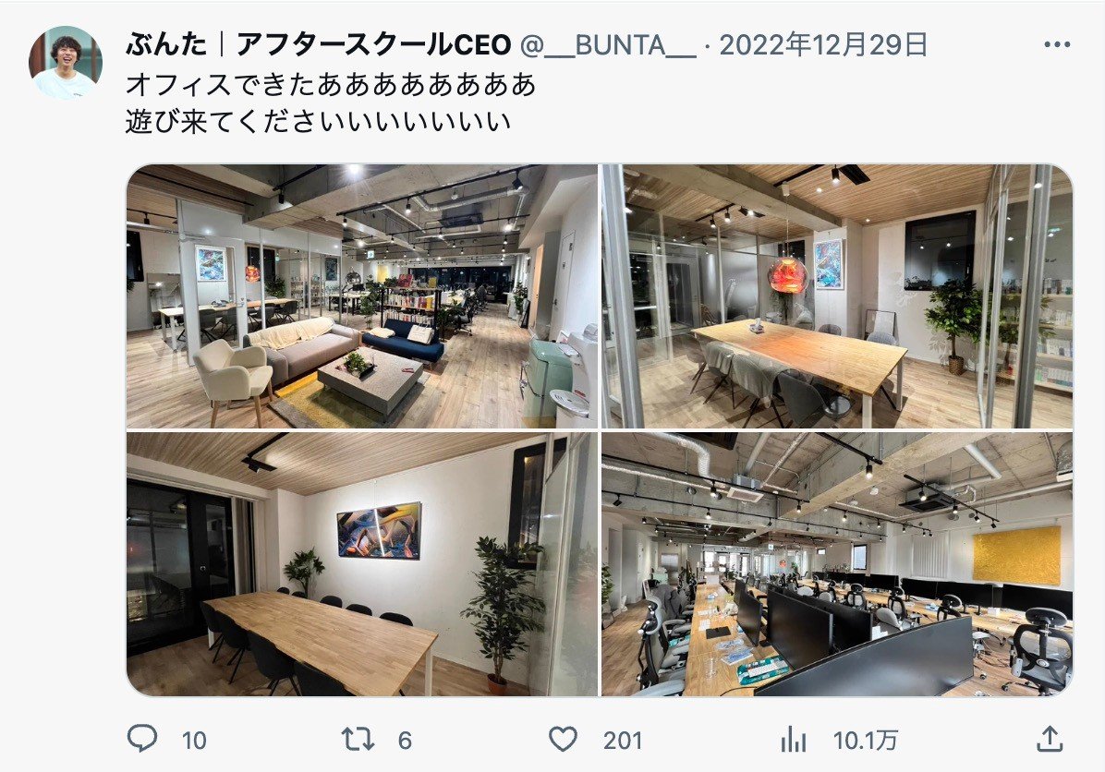Open view analytics bar chart icon
Viewport: 1105px width, 772px height.
[x=794, y=740]
